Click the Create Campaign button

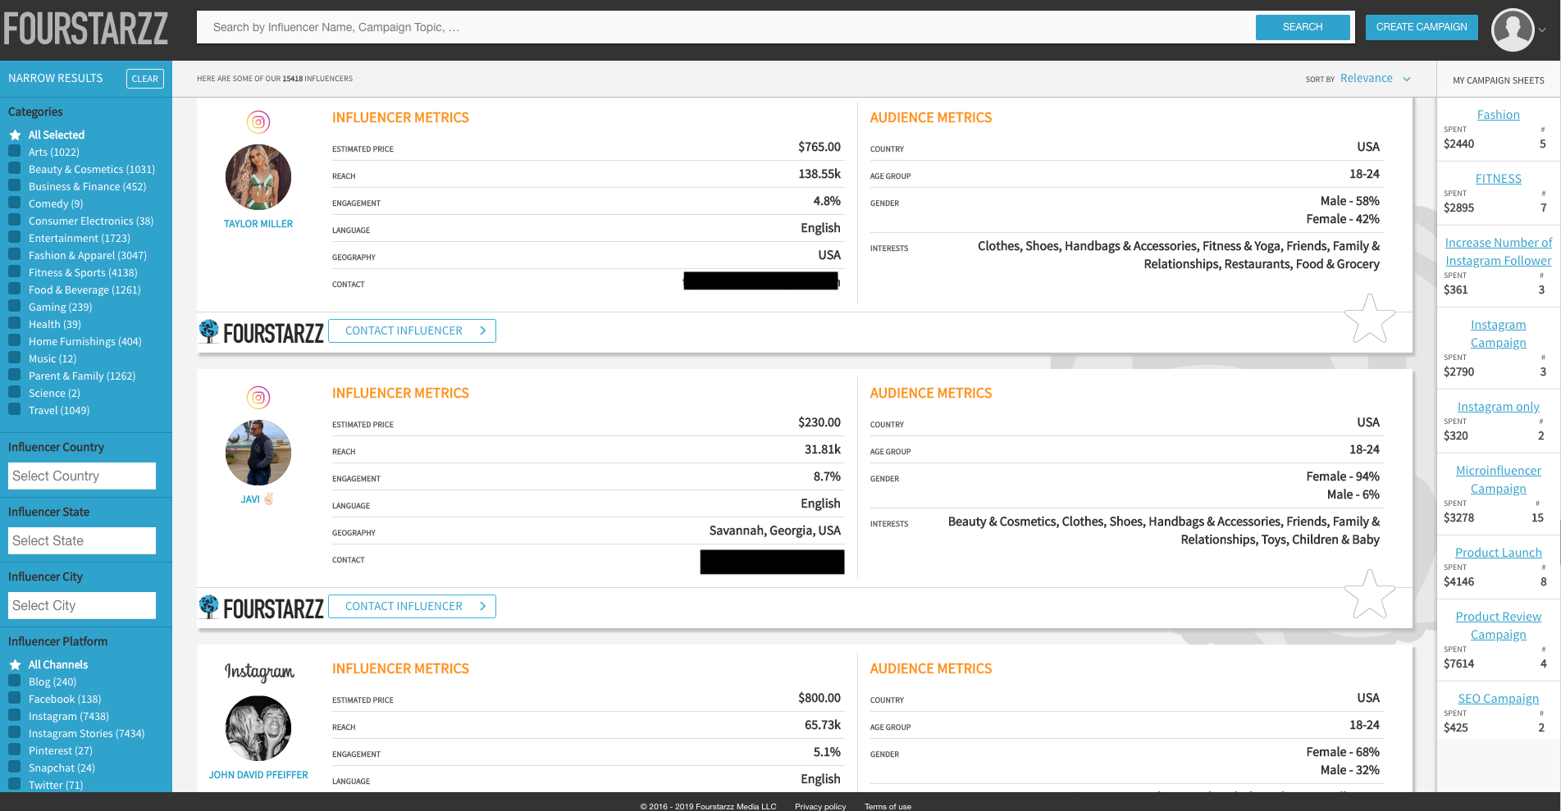coord(1422,27)
